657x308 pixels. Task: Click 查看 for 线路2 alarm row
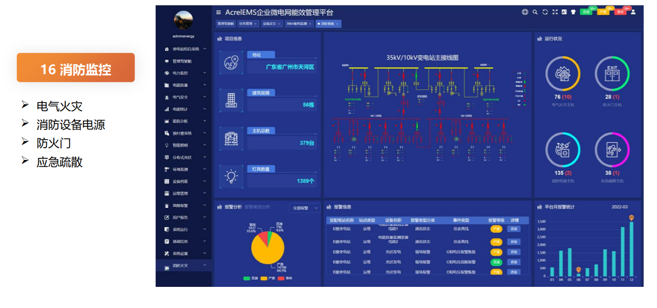514,242
